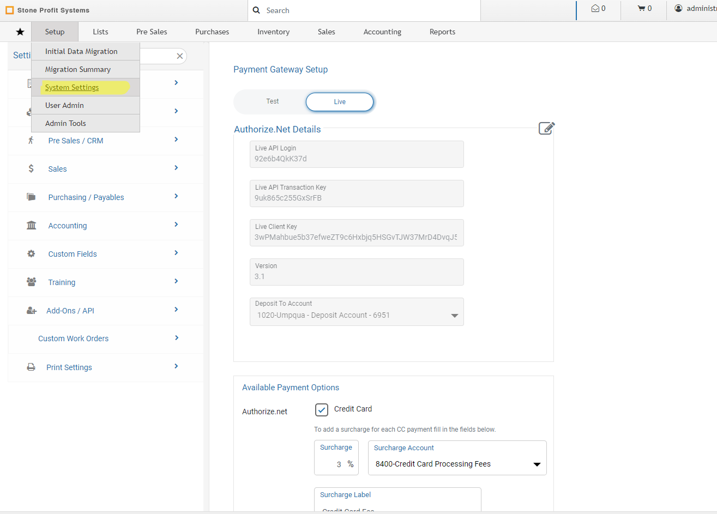717x514 pixels.
Task: Click the Accounting bank building icon
Action: pos(31,225)
